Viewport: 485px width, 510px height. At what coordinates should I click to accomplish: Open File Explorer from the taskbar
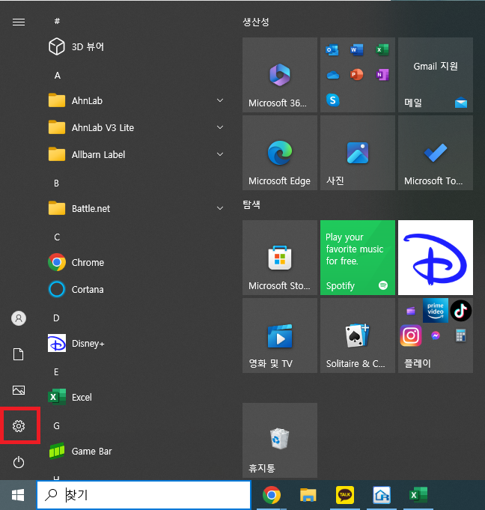(x=308, y=495)
